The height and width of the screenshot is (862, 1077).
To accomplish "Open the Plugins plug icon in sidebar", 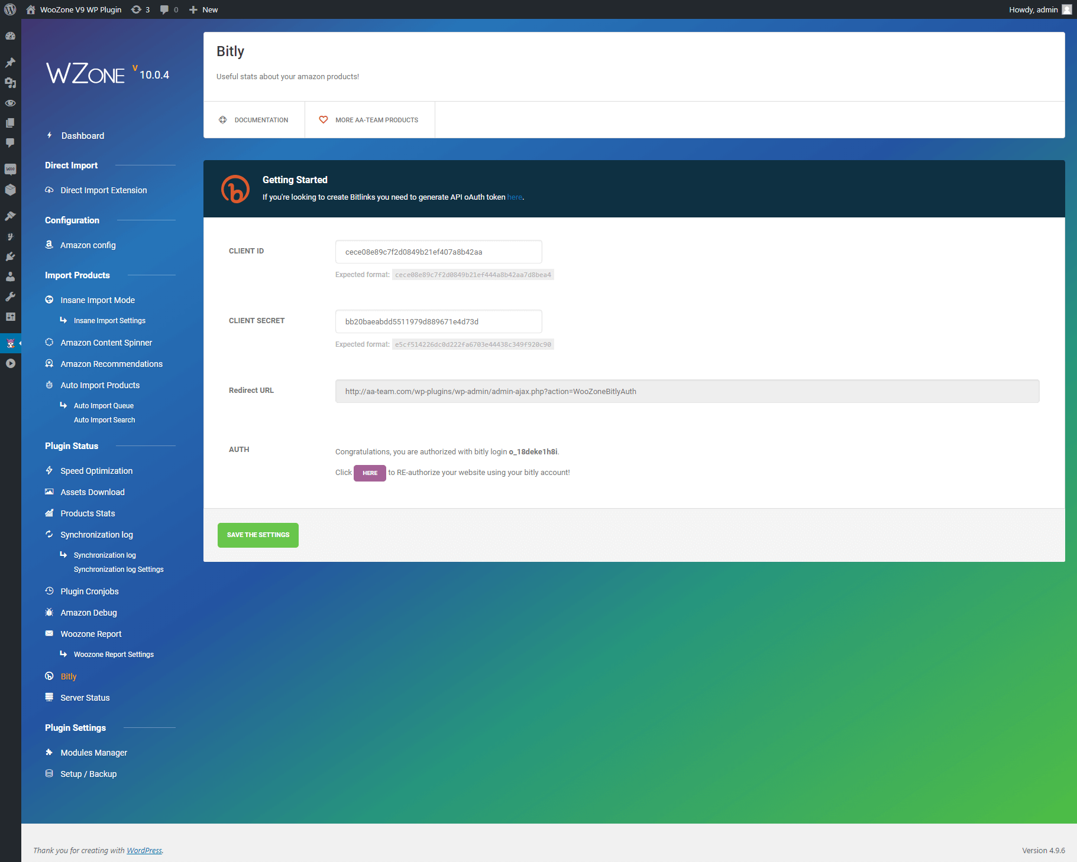I will [x=10, y=256].
